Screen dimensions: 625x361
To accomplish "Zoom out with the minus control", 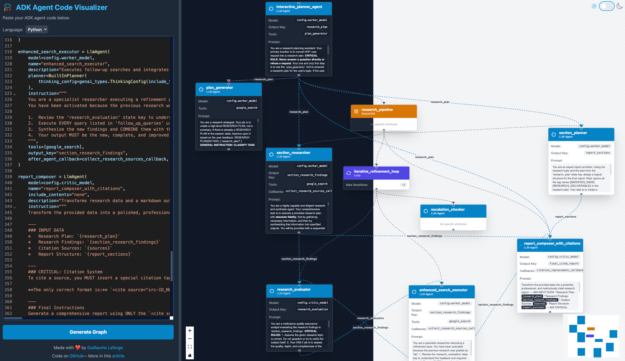I will 190,339.
